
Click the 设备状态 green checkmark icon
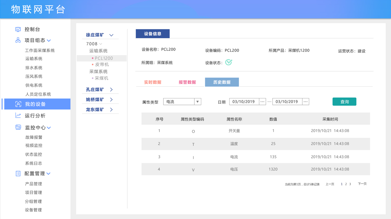pyautogui.click(x=228, y=62)
